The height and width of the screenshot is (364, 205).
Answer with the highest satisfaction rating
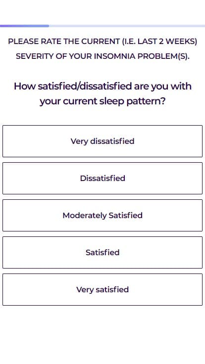[x=102, y=289]
